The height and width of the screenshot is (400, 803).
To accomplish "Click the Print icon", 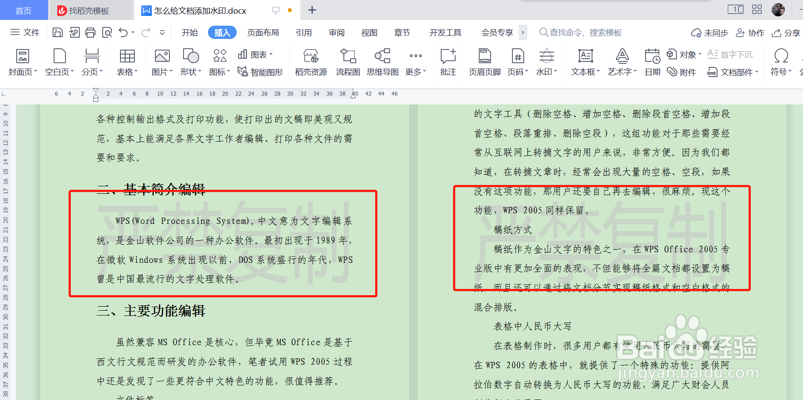I will point(90,32).
